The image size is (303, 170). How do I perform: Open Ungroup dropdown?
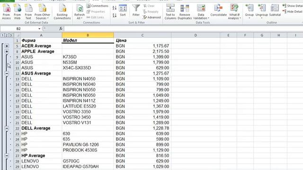pos(262,11)
